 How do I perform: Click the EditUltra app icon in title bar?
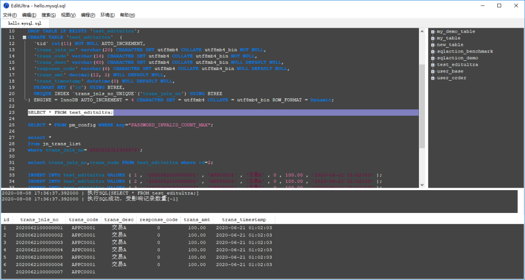(x=6, y=5)
